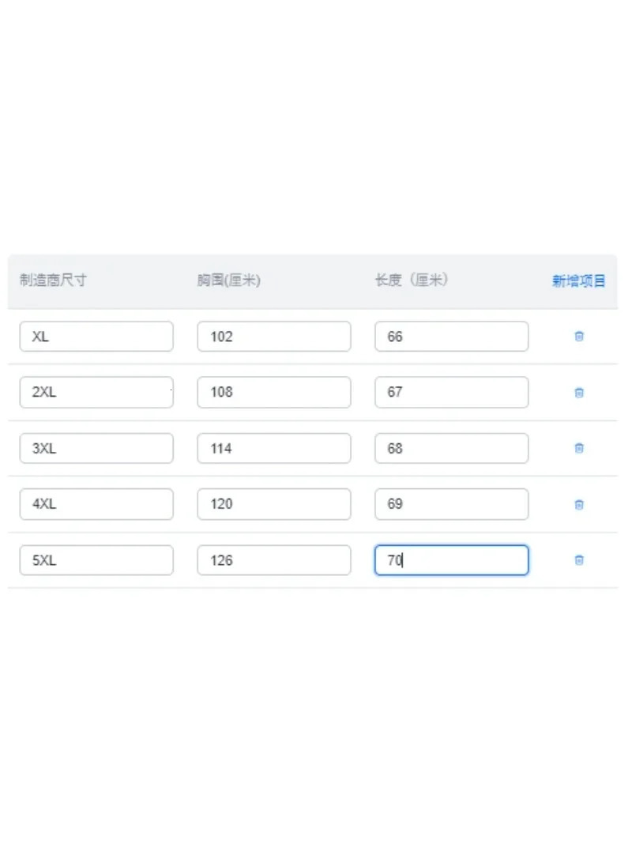Select the length input showing 69
Screen dimensions: 632x843
(451, 504)
